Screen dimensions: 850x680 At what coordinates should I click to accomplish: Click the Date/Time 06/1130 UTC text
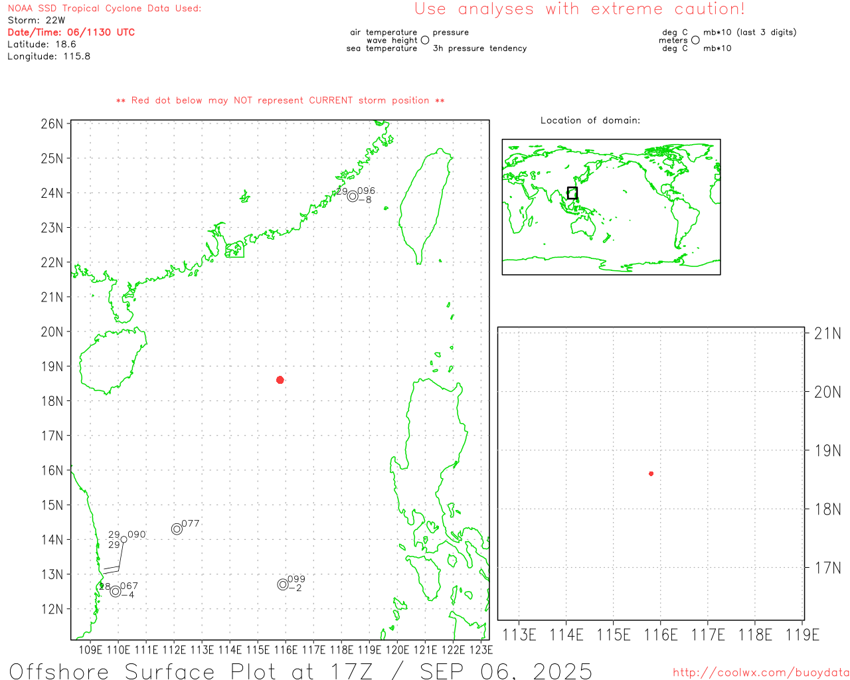pyautogui.click(x=71, y=32)
